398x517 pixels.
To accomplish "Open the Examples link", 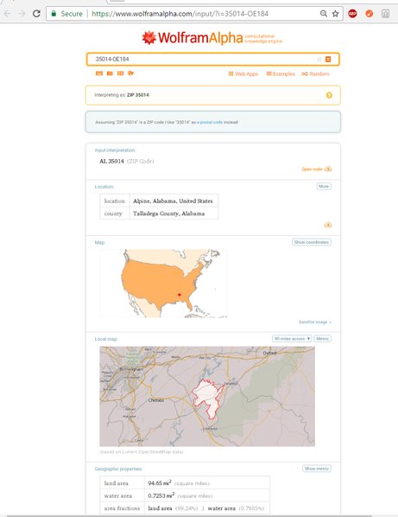I will (x=281, y=73).
